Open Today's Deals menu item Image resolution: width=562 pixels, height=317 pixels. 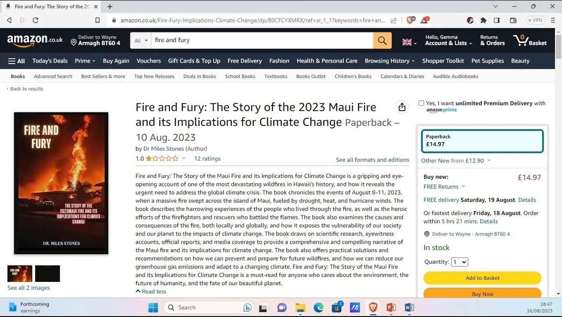(x=50, y=61)
